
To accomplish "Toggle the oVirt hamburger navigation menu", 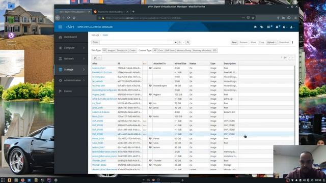I will (60, 27).
